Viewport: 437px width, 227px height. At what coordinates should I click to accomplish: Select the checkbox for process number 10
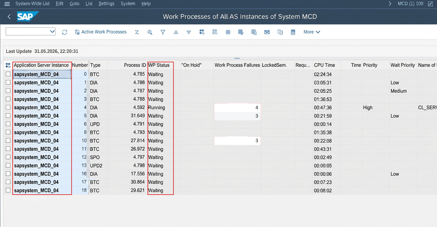tap(8, 141)
